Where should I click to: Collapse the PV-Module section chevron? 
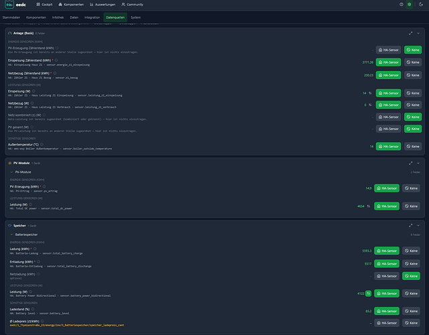(x=418, y=163)
